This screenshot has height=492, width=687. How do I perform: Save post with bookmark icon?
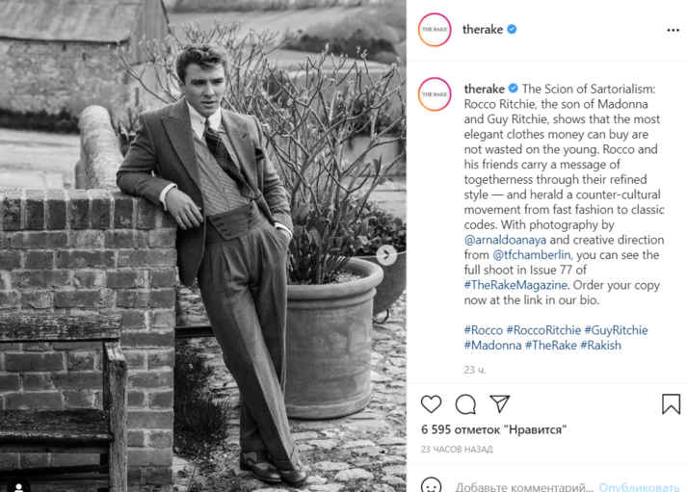(x=671, y=404)
